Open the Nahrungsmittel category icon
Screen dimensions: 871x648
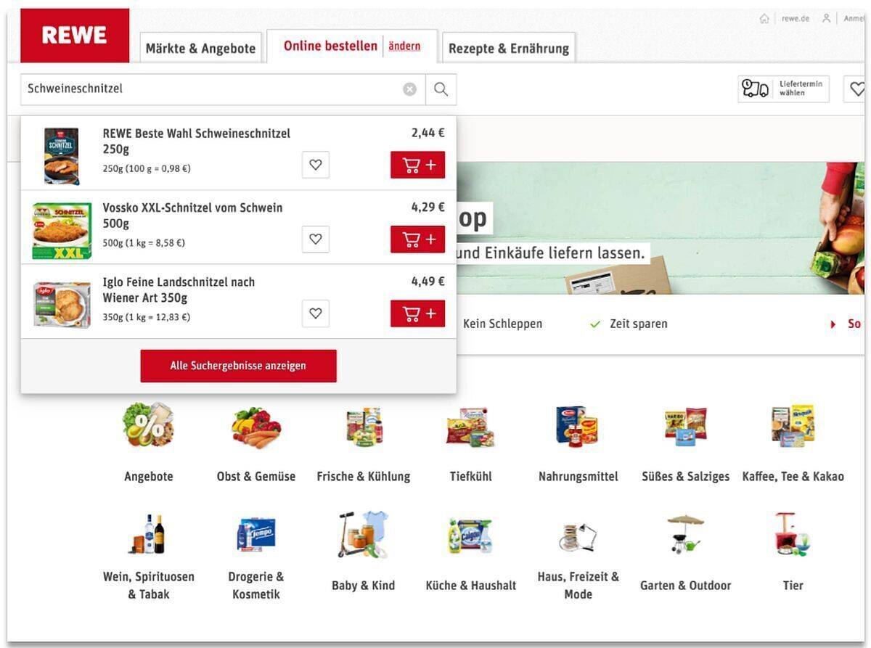click(x=578, y=427)
